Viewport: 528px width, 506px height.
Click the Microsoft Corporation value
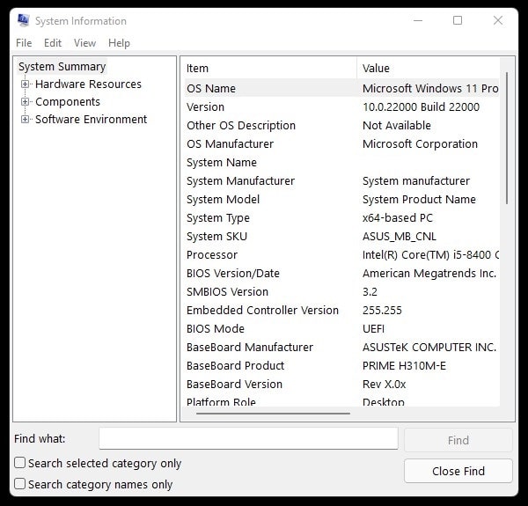(420, 143)
